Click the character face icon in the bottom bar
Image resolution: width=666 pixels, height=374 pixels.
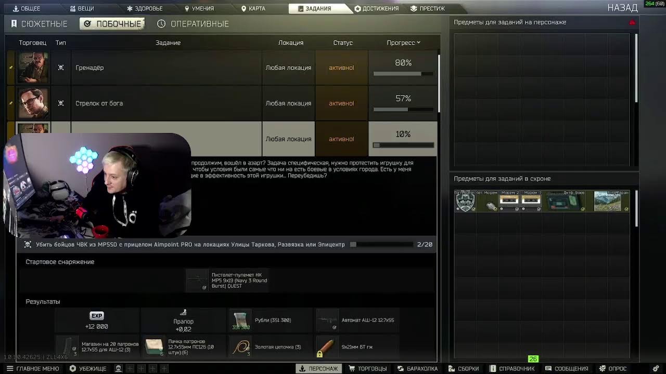click(x=119, y=368)
